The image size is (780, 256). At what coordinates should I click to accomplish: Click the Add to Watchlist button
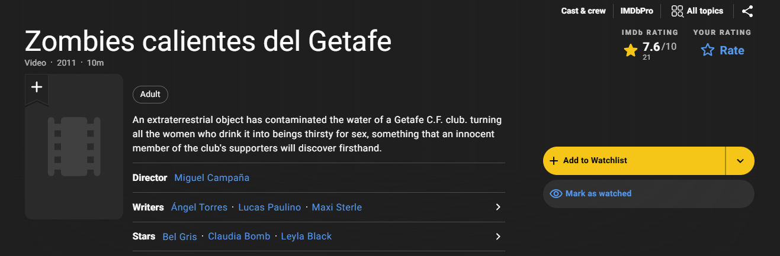(x=634, y=161)
